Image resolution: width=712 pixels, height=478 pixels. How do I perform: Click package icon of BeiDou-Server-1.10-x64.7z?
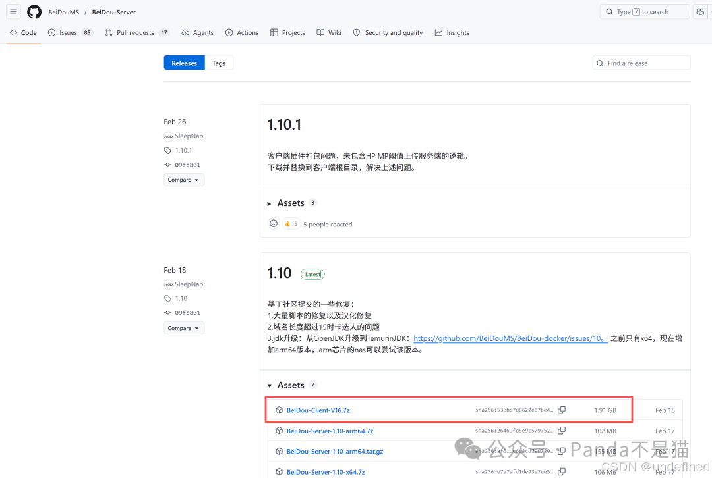click(280, 472)
